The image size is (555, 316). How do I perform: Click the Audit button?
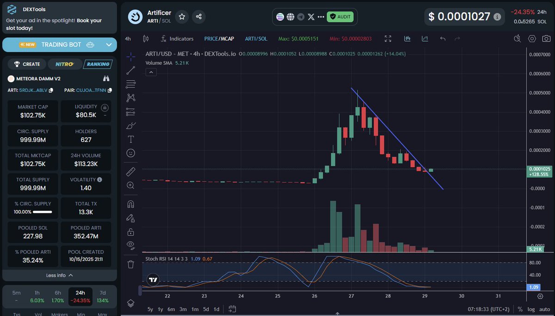tap(340, 17)
